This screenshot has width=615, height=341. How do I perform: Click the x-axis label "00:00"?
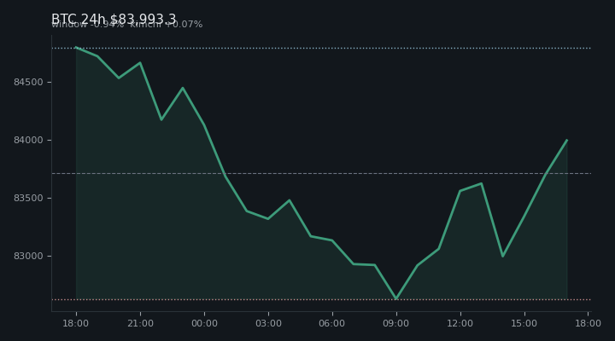point(204,323)
